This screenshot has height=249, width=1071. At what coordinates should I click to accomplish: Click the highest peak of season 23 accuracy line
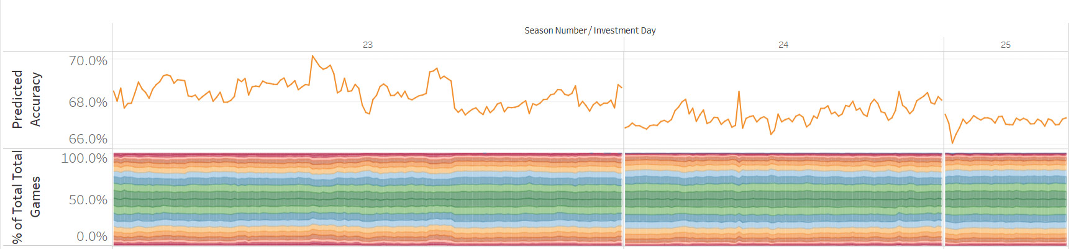click(x=312, y=56)
